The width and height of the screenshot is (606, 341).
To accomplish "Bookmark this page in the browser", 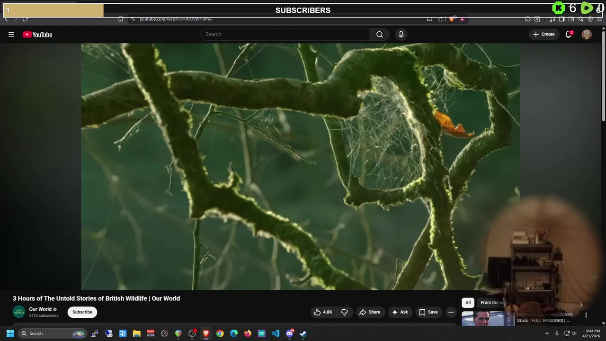I will [x=120, y=19].
